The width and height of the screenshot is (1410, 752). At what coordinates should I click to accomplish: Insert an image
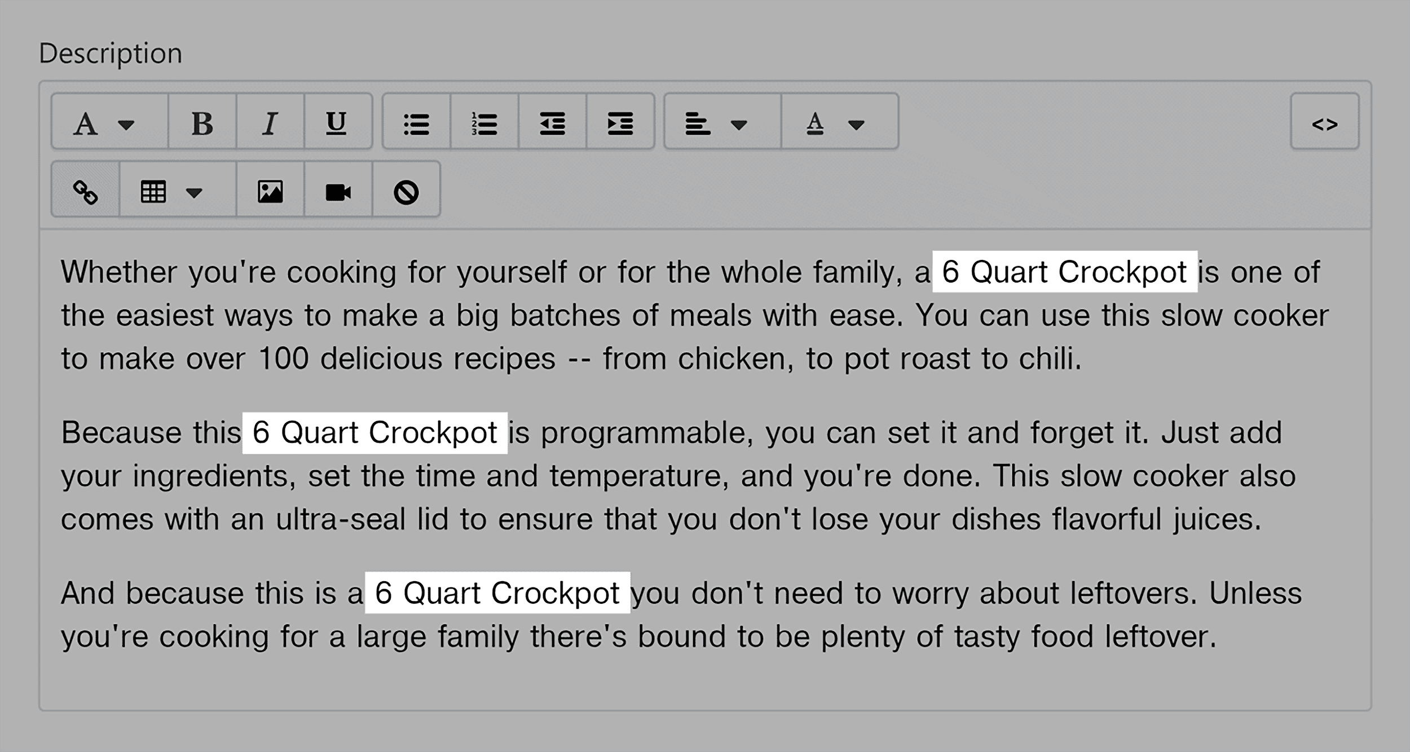pyautogui.click(x=270, y=189)
